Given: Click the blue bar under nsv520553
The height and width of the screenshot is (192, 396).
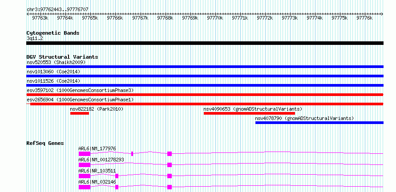Looking at the screenshot, I should pos(205,67).
